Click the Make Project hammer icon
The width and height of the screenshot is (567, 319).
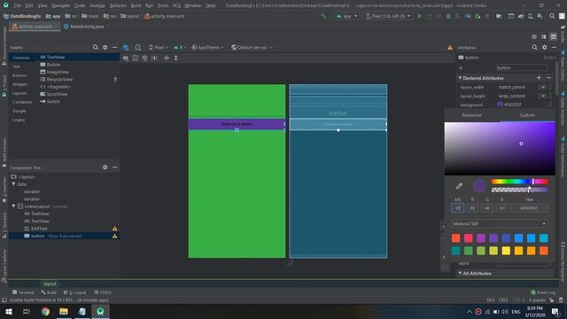pos(323,16)
